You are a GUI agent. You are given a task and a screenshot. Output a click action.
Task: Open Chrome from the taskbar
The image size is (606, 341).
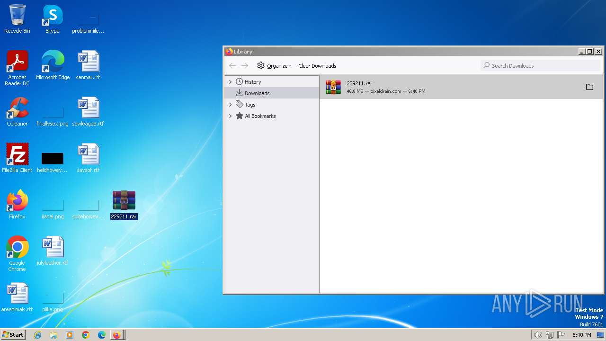(86, 335)
